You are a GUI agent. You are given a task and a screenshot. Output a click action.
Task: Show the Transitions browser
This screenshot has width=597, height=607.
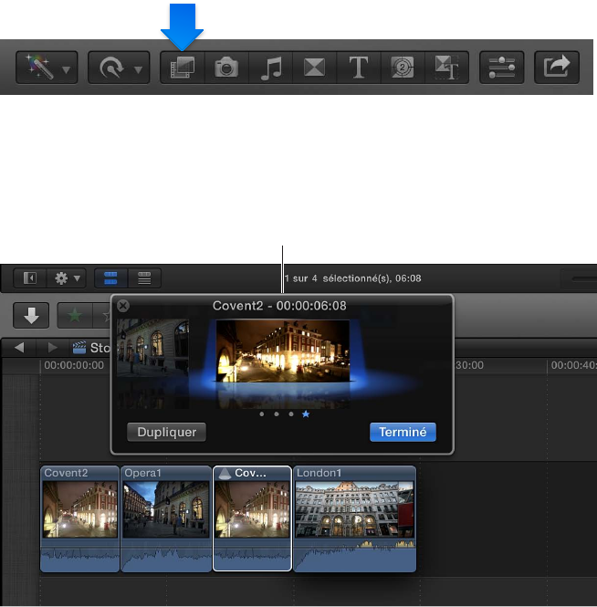click(314, 68)
